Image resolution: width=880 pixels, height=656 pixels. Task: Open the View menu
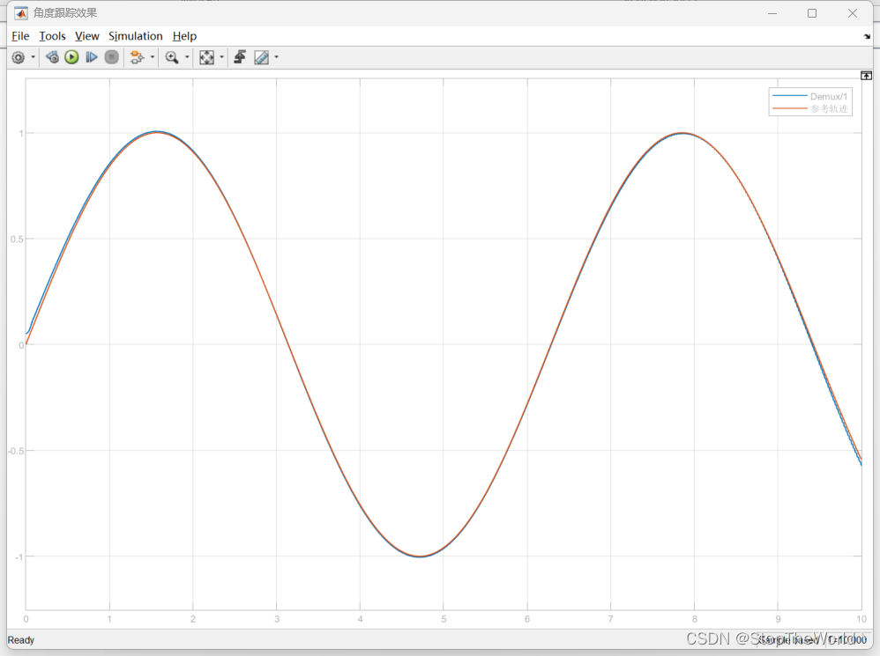[x=87, y=36]
